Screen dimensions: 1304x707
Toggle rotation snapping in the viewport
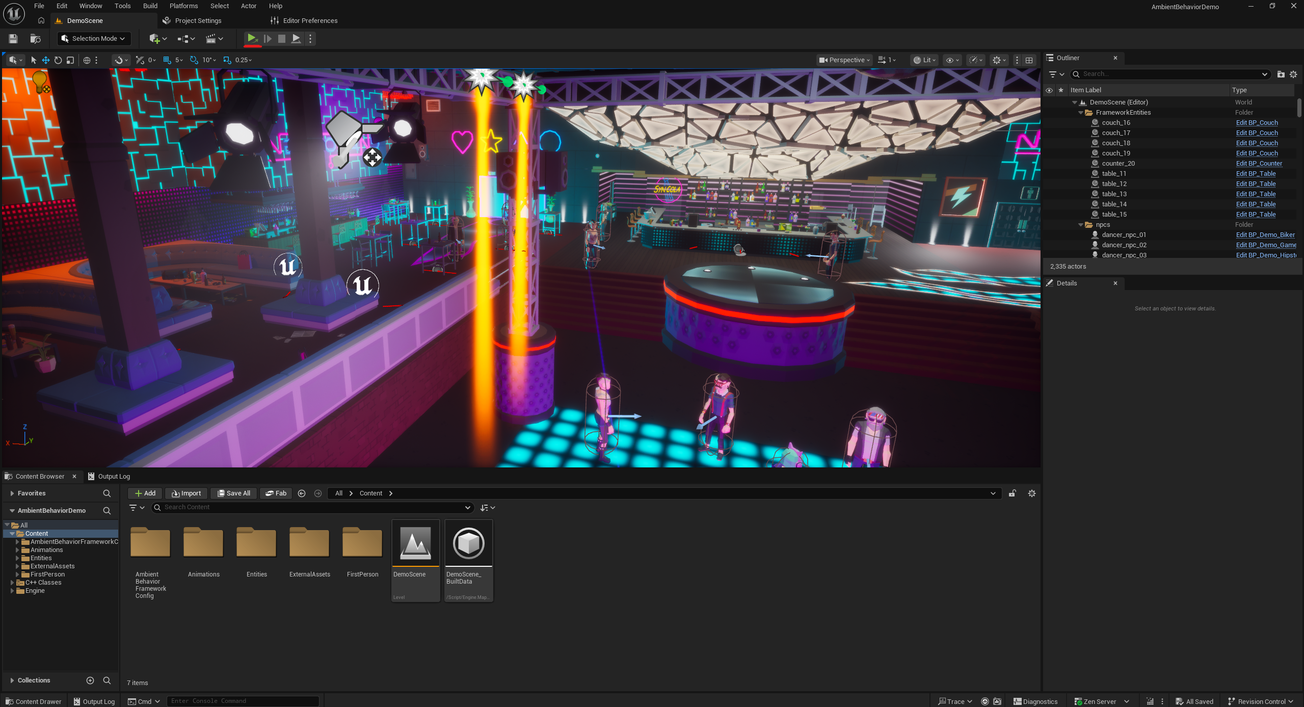pos(194,60)
